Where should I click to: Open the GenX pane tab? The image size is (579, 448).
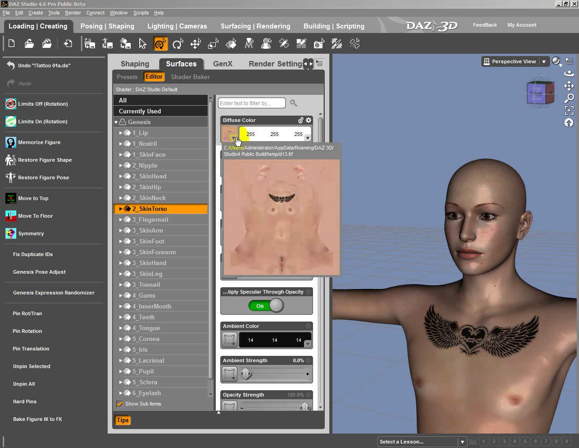pyautogui.click(x=223, y=64)
